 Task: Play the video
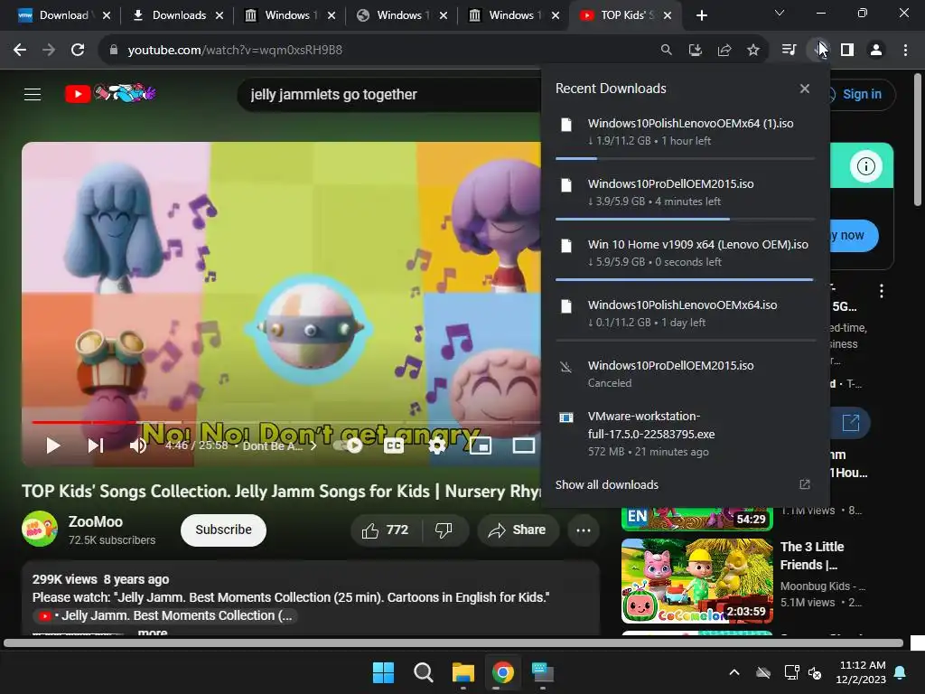click(x=53, y=445)
